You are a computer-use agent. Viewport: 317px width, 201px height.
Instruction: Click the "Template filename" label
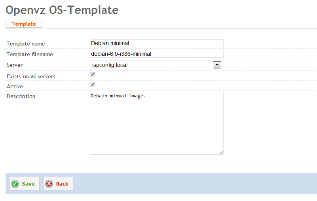click(x=30, y=54)
